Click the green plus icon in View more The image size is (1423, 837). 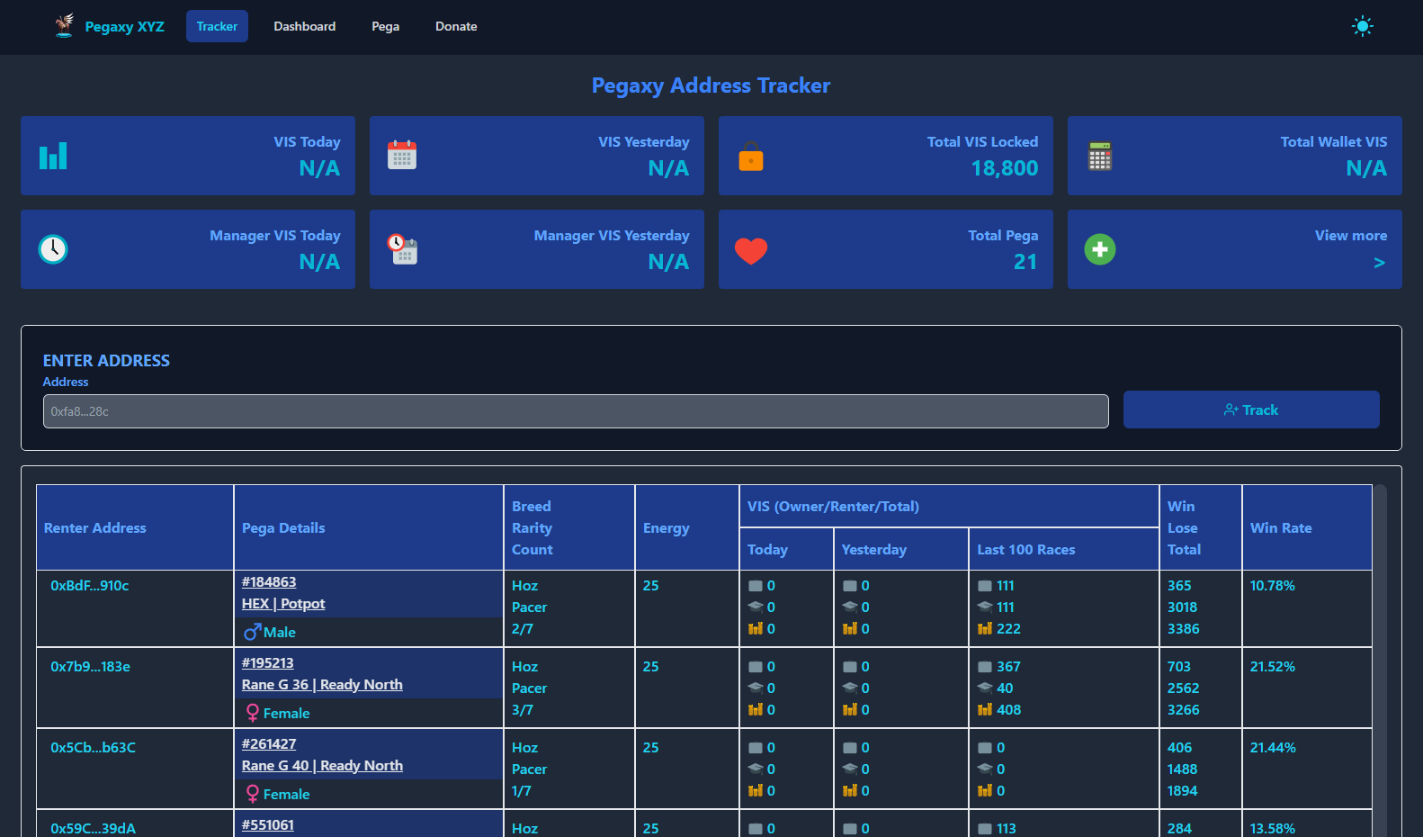tap(1100, 249)
